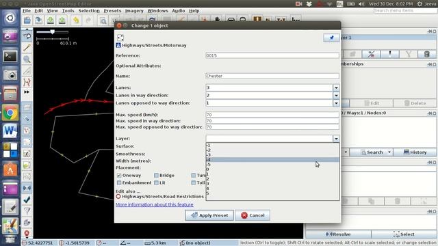Open Chrome from the Ubuntu launcher

(x=10, y=113)
